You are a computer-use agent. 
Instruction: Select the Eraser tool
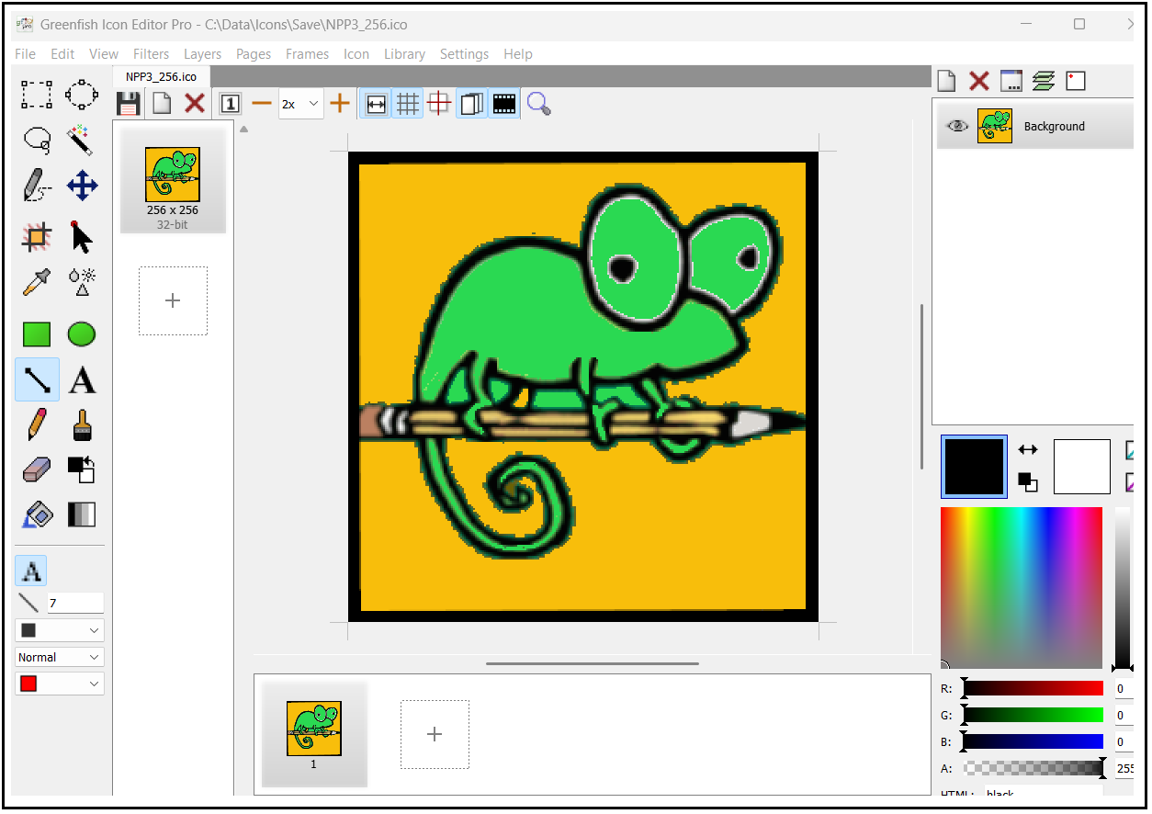point(36,470)
